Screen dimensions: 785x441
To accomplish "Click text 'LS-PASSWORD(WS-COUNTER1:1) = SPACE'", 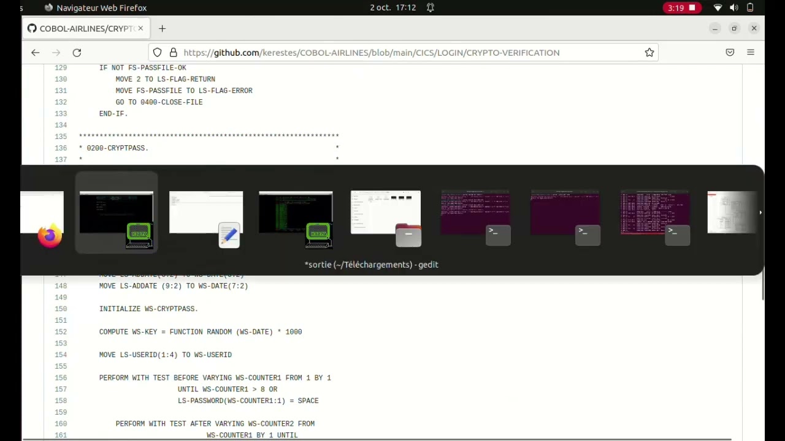I will (x=248, y=401).
